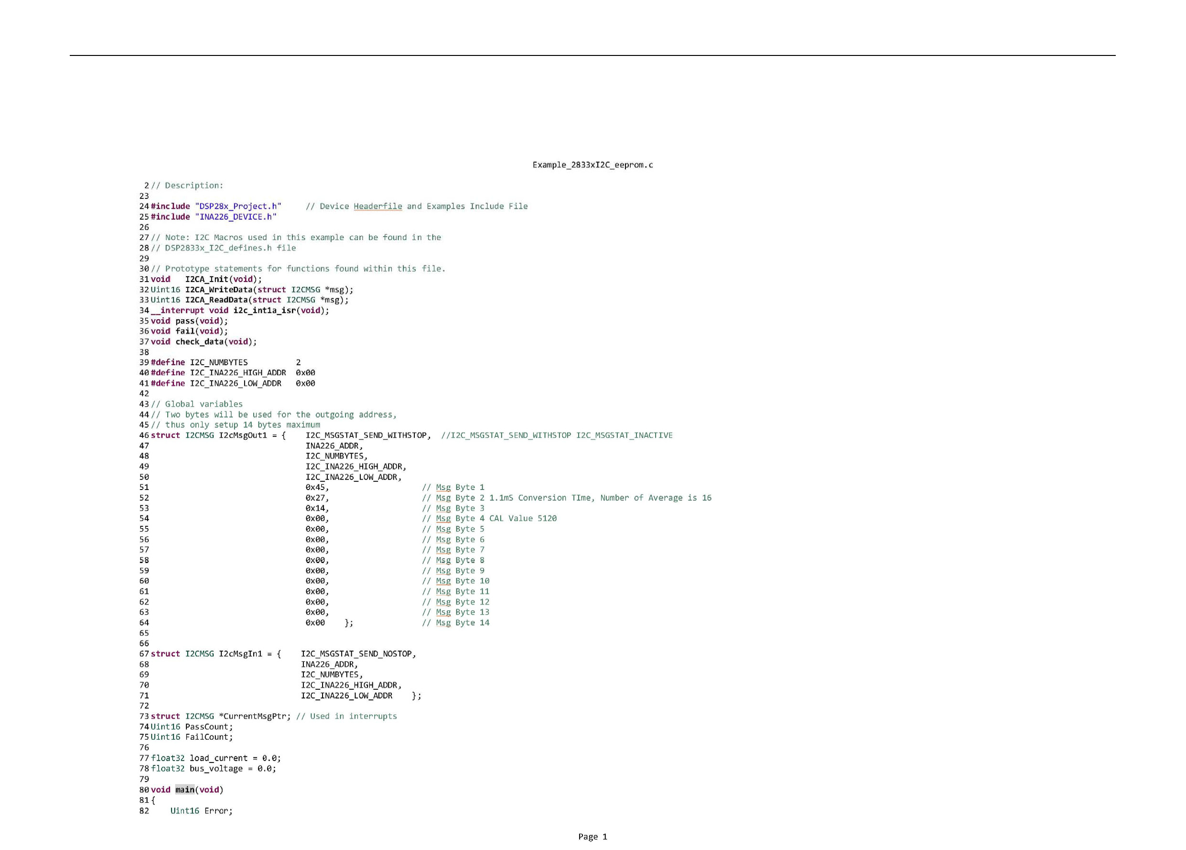
Task: Click the I2cMsgOut1 struct name
Action: point(243,435)
